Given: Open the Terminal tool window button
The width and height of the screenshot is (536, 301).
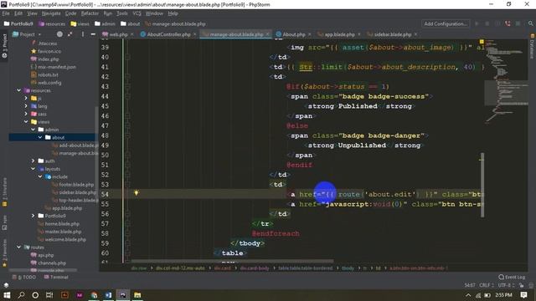Looking at the screenshot, I should click(56, 277).
